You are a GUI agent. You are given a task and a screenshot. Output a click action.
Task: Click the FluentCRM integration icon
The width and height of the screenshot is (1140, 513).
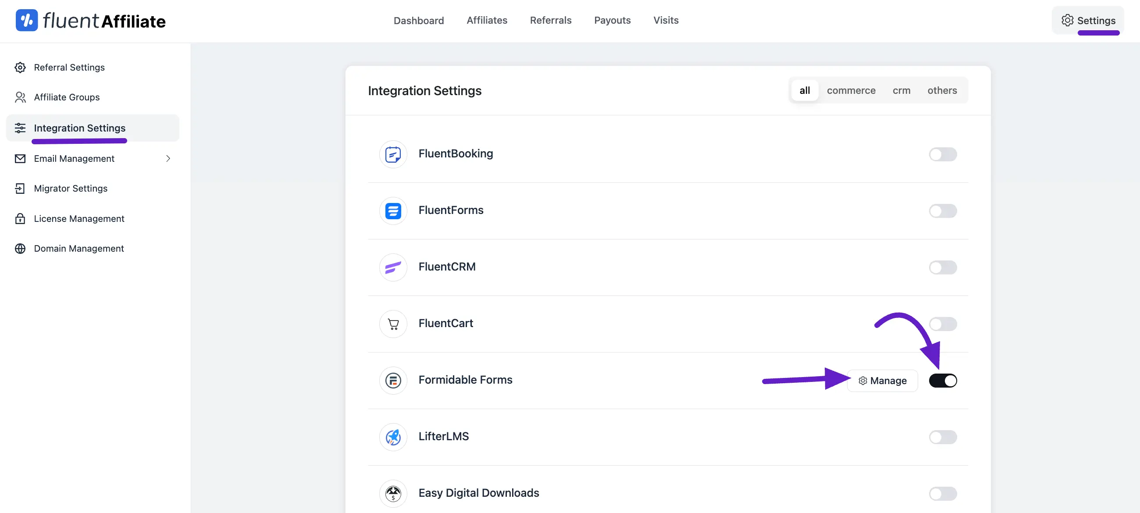click(392, 267)
